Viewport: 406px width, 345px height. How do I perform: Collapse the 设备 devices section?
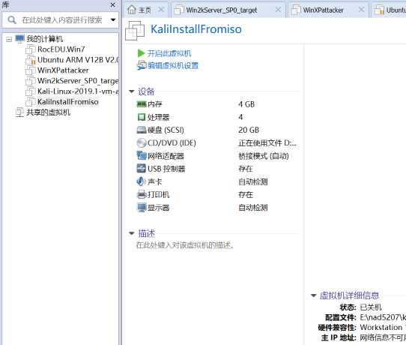click(132, 91)
